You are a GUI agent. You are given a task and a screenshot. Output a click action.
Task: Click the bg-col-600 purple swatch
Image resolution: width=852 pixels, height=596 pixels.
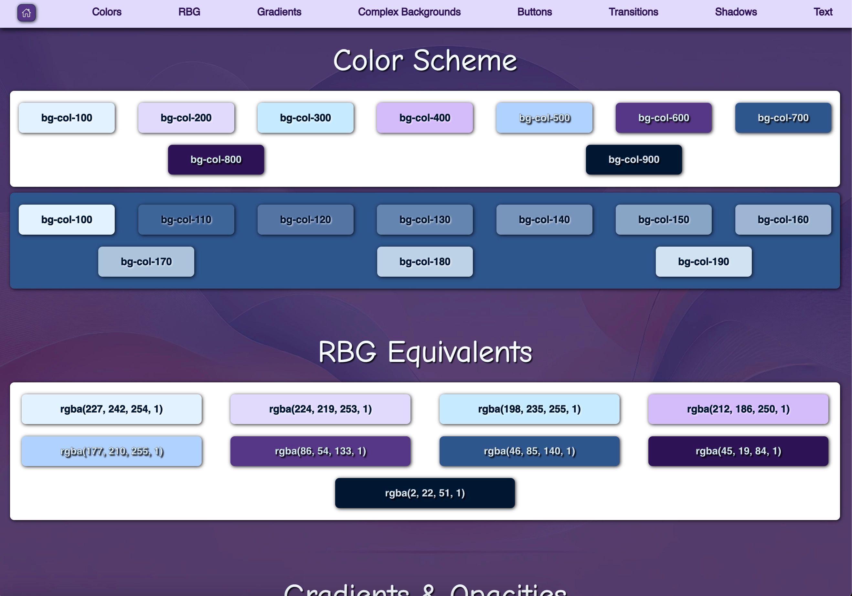pyautogui.click(x=664, y=118)
